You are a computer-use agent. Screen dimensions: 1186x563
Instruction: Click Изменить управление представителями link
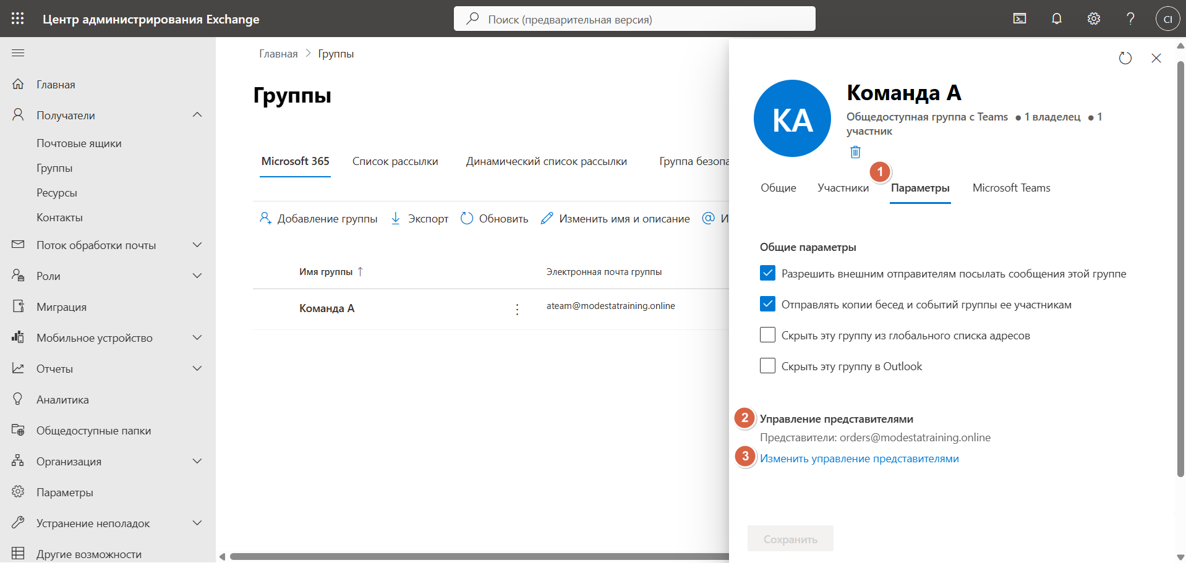[x=860, y=459]
